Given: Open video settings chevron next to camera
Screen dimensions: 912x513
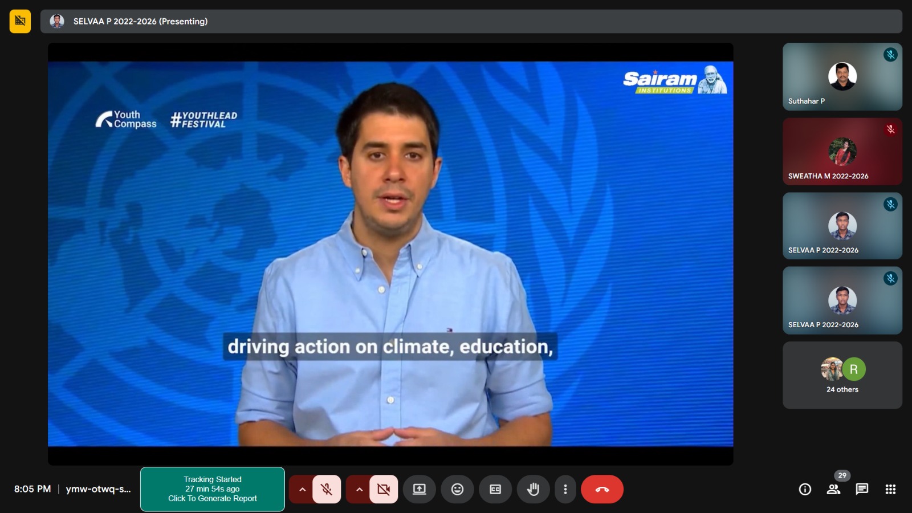Looking at the screenshot, I should coord(359,489).
